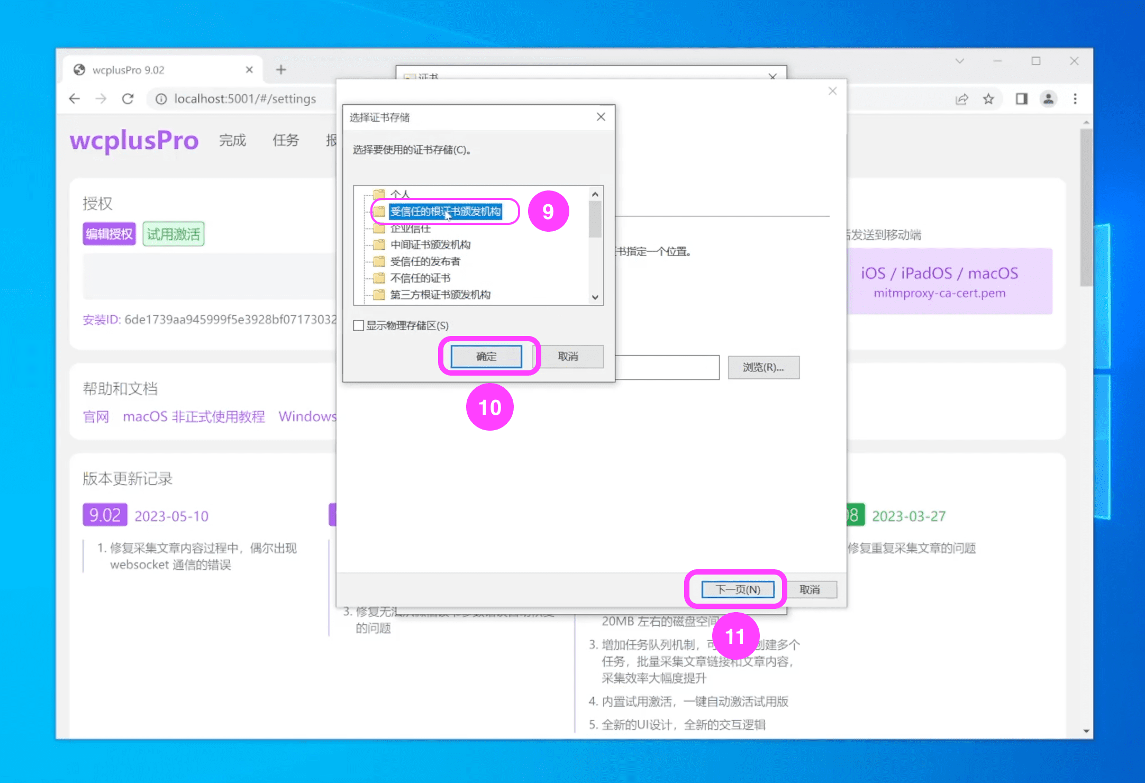This screenshot has height=783, width=1145.
Task: Reload the localhost settings page
Action: (x=128, y=99)
